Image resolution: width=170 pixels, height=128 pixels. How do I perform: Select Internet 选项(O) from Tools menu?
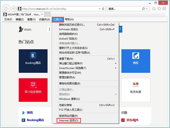[x=69, y=121]
